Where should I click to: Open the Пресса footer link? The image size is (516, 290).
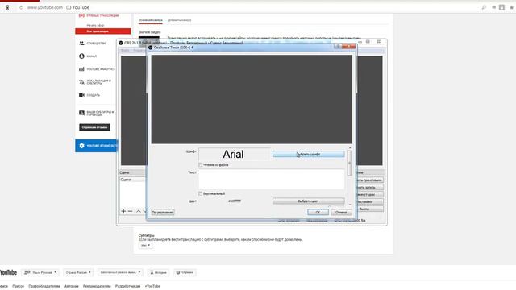[x=18, y=286]
